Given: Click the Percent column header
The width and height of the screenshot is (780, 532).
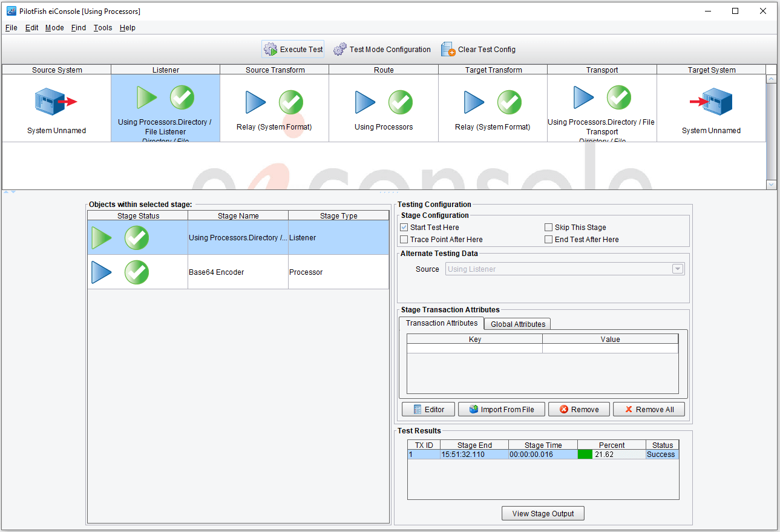Looking at the screenshot, I should [x=611, y=445].
